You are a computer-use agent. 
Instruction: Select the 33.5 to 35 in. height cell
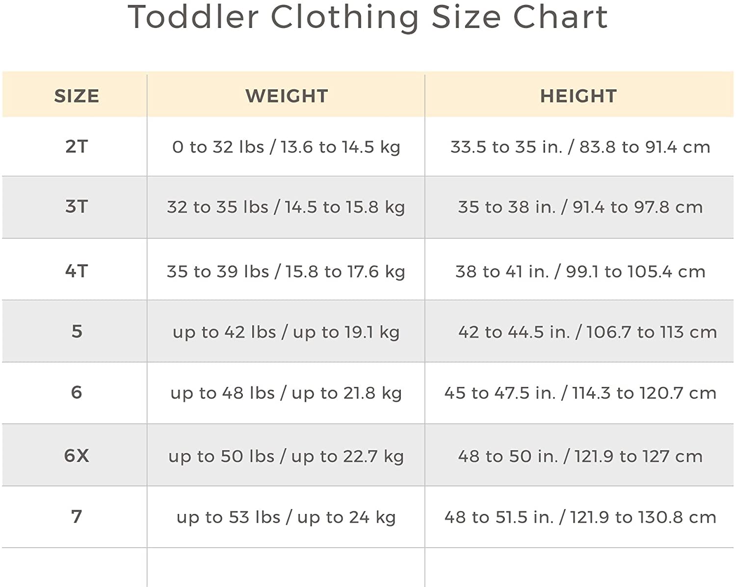pyautogui.click(x=580, y=147)
